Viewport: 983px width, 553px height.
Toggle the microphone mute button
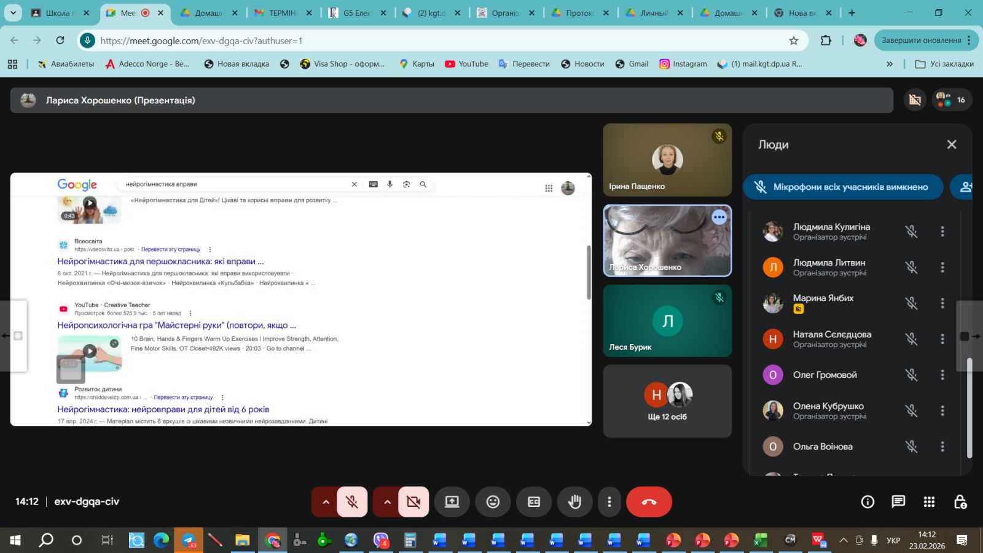[352, 502]
